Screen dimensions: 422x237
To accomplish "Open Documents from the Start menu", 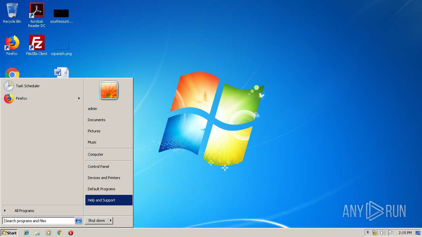I will point(109,120).
